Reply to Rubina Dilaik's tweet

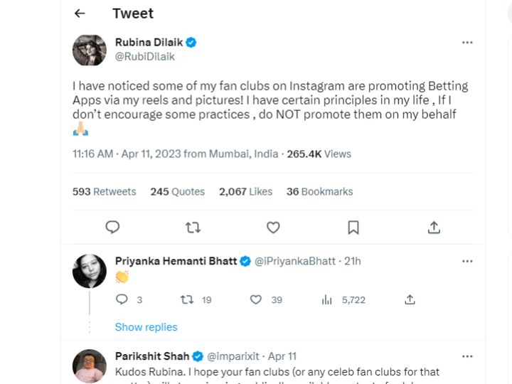point(112,227)
